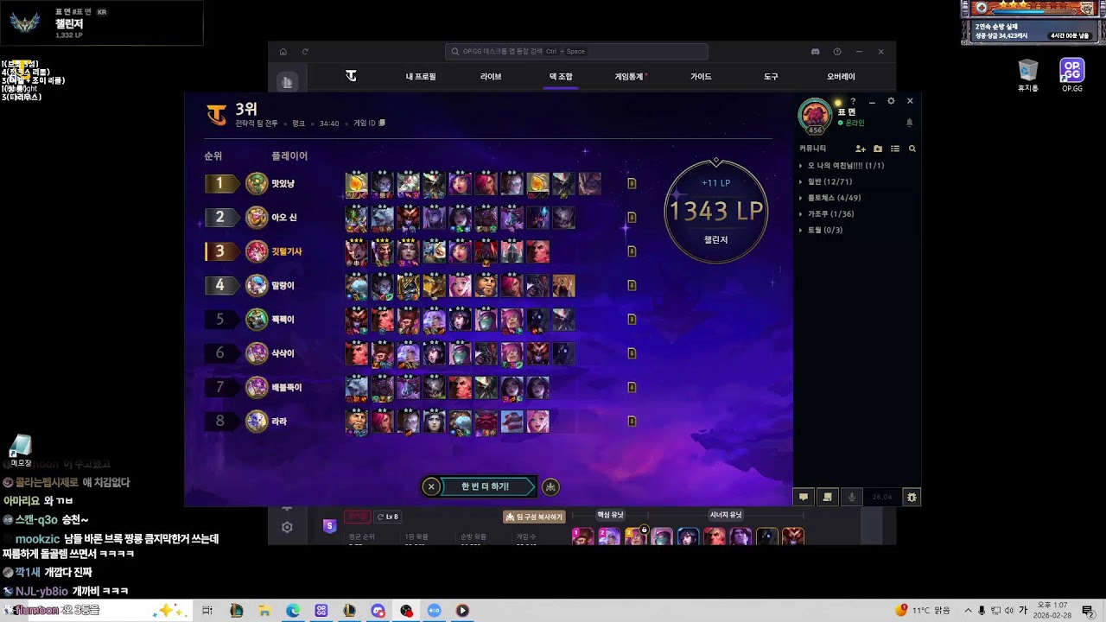Click rank 4 말랑이 row's end icon

tap(632, 285)
